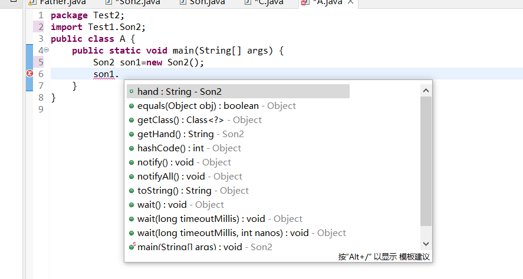Image resolution: width=523 pixels, height=279 pixels.
Task: Click the completion list scrollbar thumb
Action: [x=426, y=161]
